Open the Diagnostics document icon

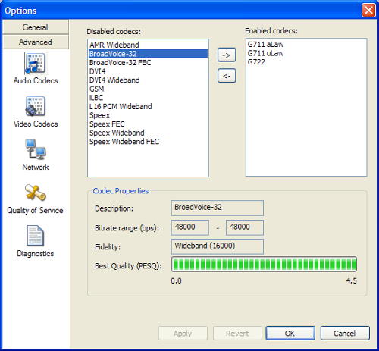35,236
